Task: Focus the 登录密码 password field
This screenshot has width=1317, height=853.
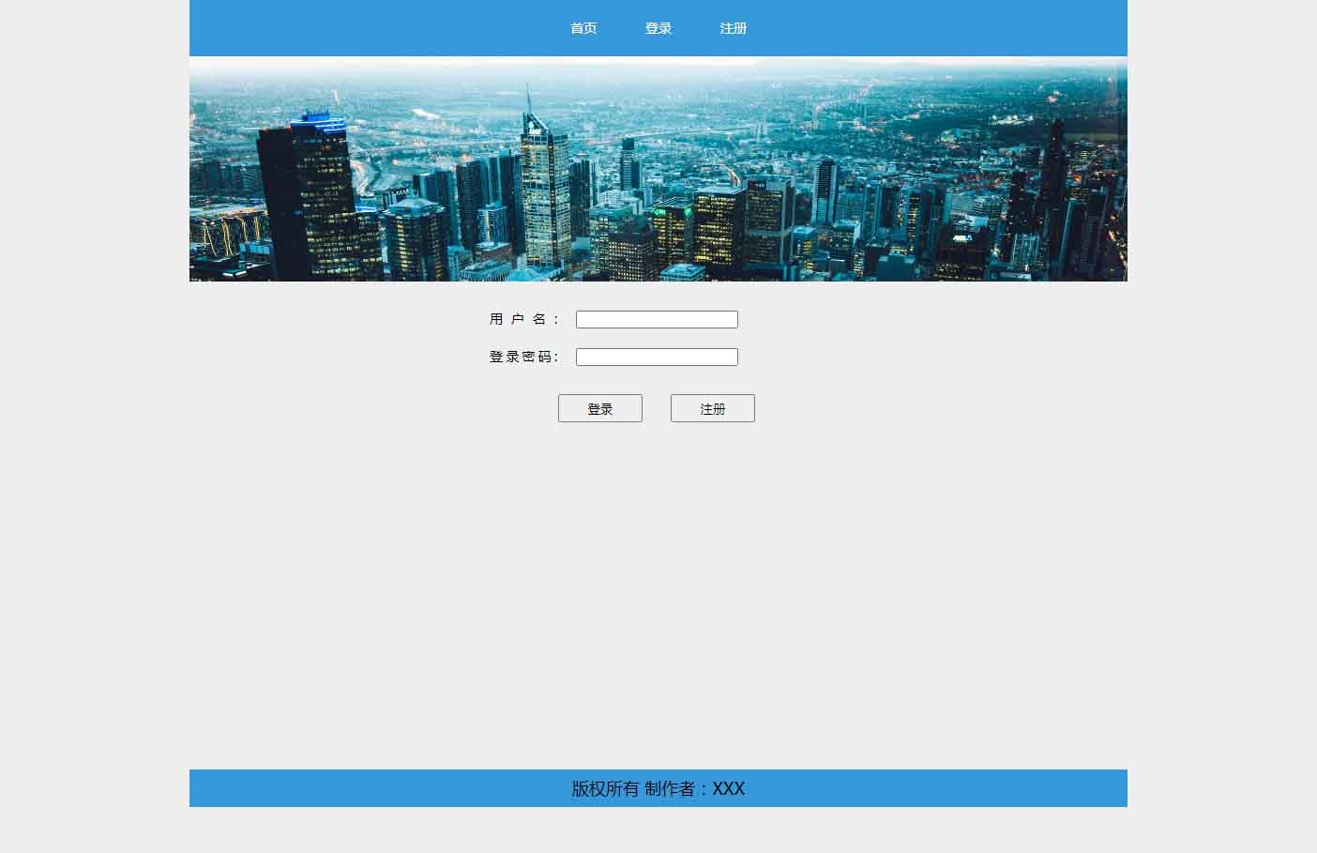Action: click(x=657, y=357)
